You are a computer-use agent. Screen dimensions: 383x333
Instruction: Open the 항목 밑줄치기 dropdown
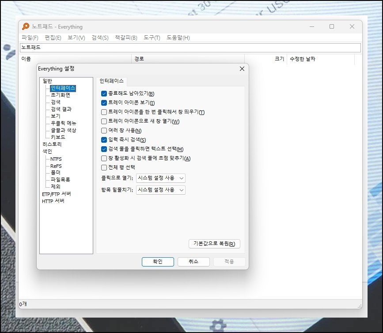[161, 190]
